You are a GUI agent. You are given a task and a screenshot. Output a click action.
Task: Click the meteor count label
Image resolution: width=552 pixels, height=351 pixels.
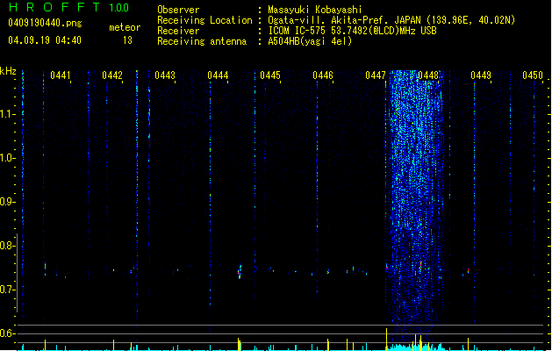point(125,27)
